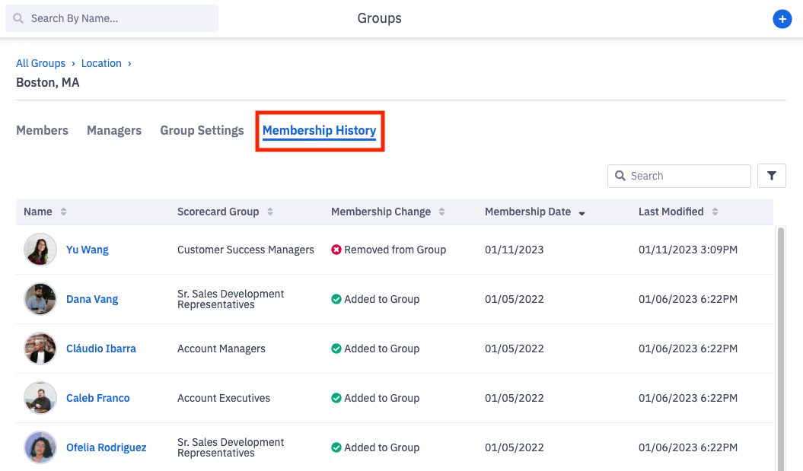Sort table by Name column arrows
The image size is (803, 471).
tap(64, 212)
